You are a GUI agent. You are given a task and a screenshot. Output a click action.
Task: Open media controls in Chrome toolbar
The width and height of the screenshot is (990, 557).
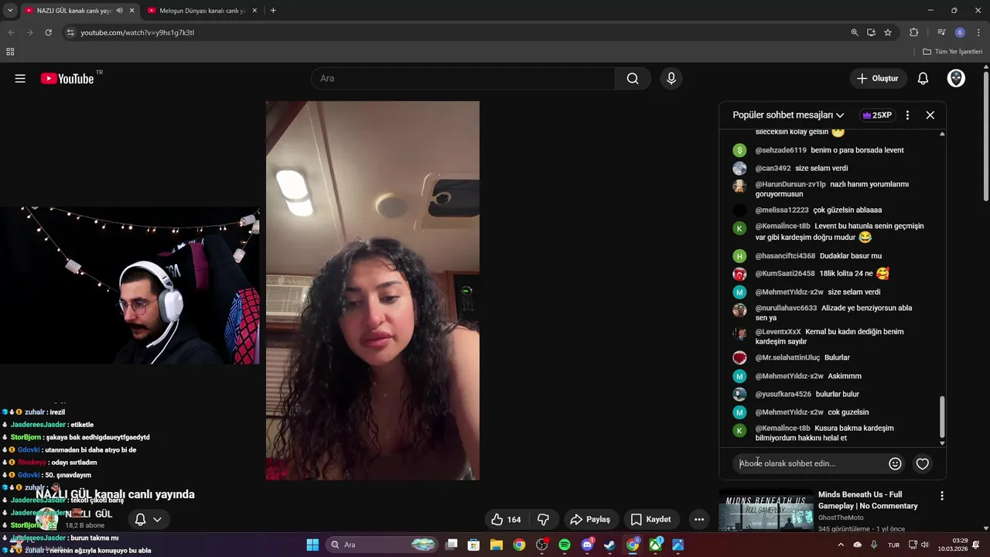point(941,32)
